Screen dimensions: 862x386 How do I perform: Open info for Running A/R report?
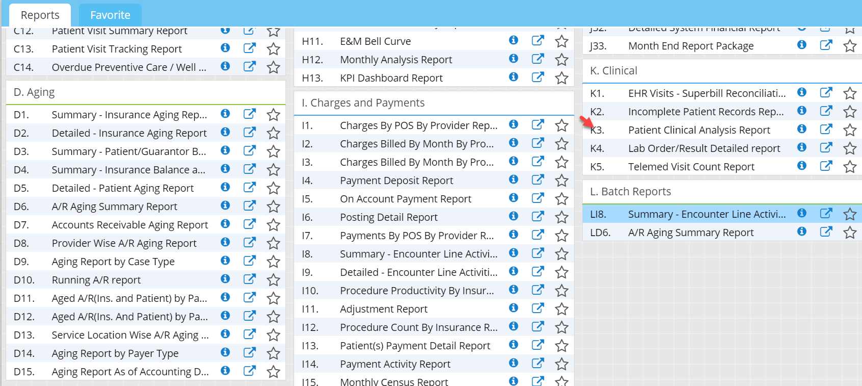[x=225, y=279]
